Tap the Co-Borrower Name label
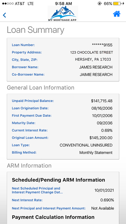 click(28, 75)
